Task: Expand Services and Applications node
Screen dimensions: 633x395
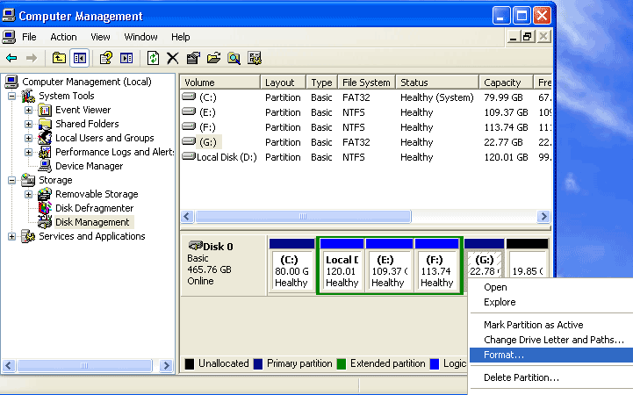Action: click(12, 236)
